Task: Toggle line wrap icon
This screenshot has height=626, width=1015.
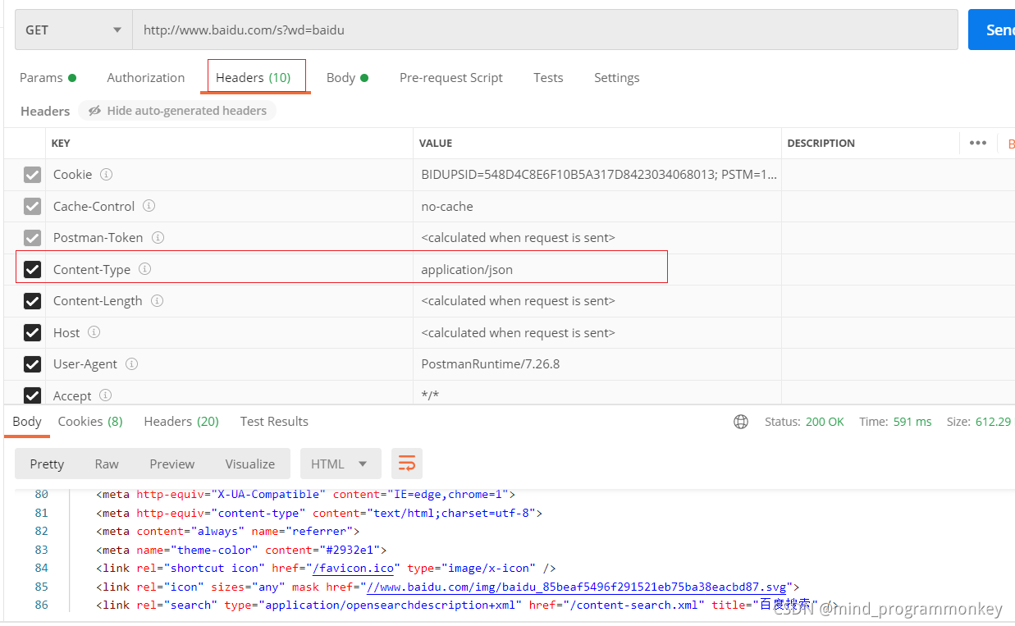Action: click(x=407, y=464)
